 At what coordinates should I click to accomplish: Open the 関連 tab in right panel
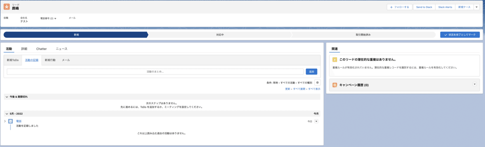click(335, 48)
